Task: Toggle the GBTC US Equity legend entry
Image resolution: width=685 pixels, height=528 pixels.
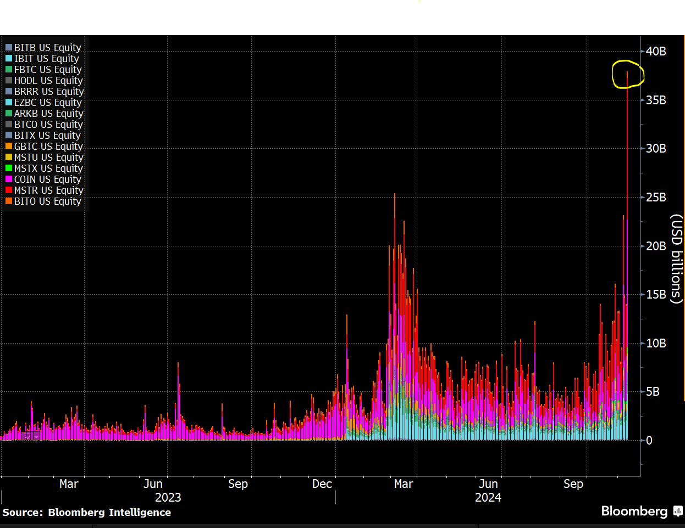Action: [x=44, y=147]
